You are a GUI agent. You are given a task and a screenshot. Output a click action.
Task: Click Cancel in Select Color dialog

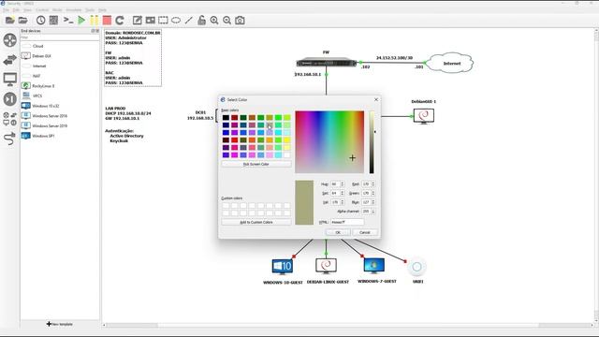pyautogui.click(x=365, y=232)
